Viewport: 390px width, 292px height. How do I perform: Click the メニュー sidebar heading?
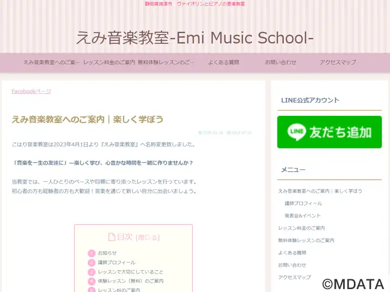[x=293, y=170]
